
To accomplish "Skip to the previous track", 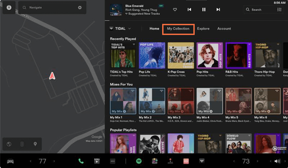I will point(189,9).
